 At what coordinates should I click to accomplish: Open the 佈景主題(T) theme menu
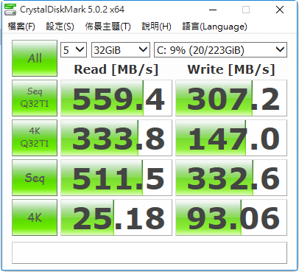click(108, 27)
